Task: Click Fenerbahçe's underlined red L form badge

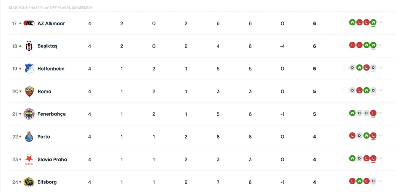Action: pyautogui.click(x=373, y=113)
